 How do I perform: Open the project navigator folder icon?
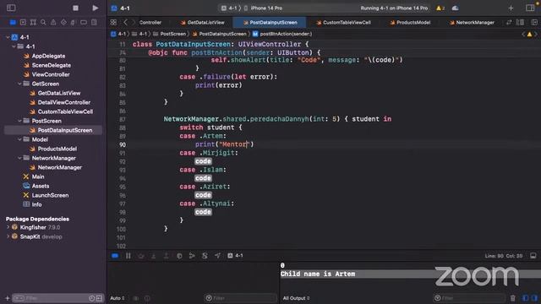pyautogui.click(x=13, y=23)
